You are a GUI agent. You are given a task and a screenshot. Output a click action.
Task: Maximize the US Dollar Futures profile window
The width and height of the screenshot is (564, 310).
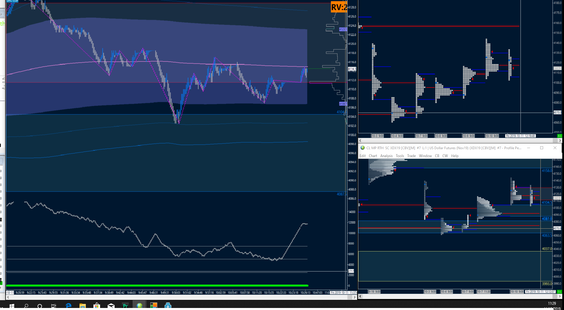pyautogui.click(x=541, y=148)
